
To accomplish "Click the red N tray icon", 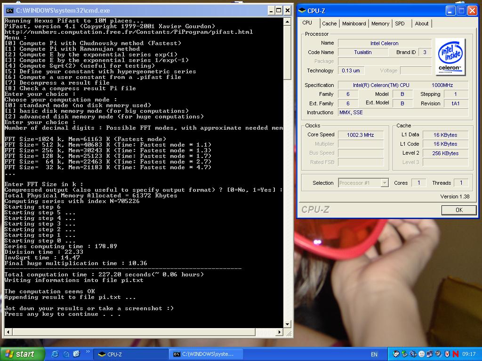I will tap(456, 354).
